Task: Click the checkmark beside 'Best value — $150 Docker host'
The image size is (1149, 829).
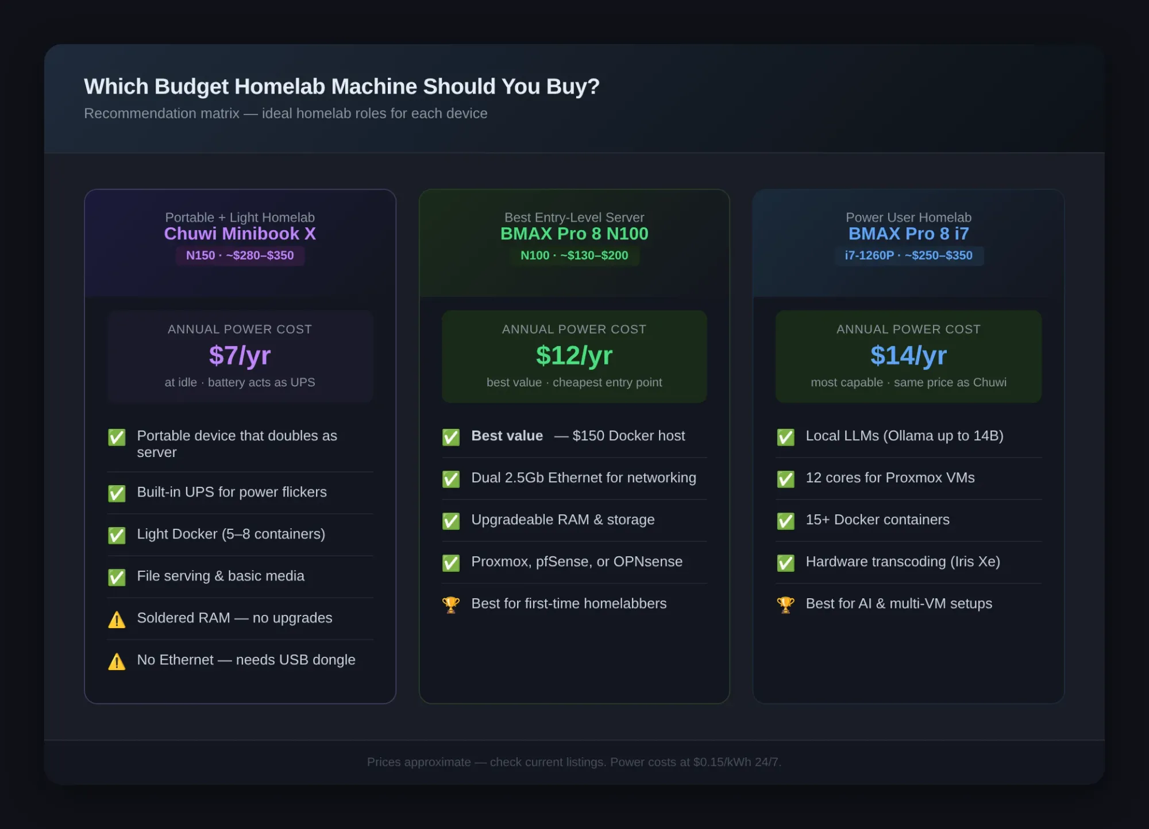Action: [451, 437]
